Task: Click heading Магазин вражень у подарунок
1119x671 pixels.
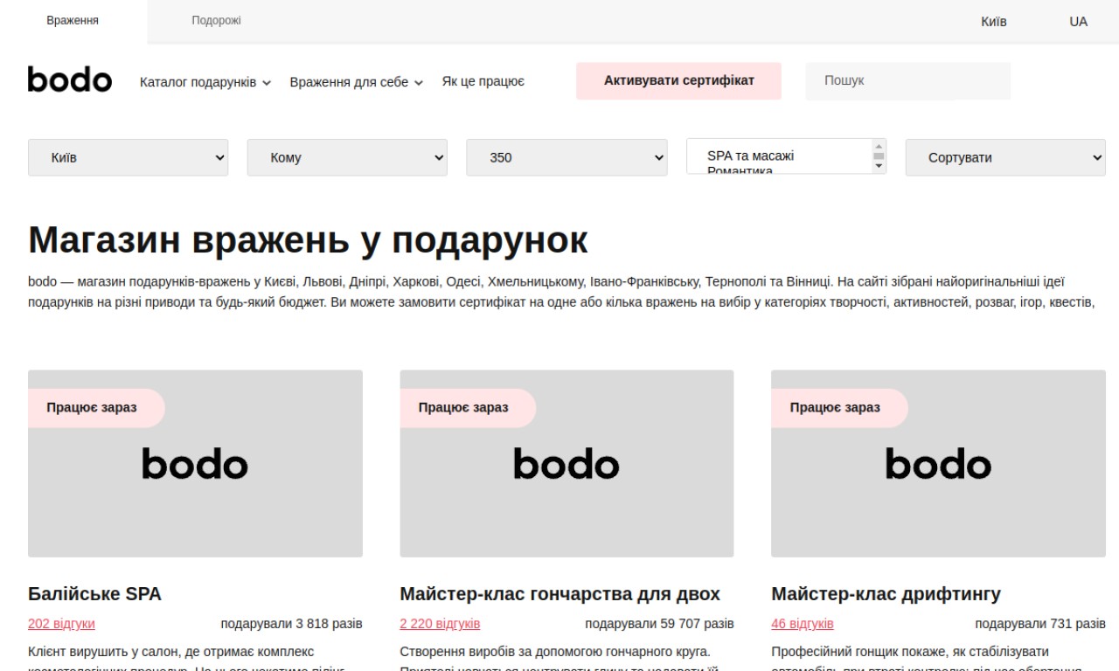Action: click(x=308, y=240)
